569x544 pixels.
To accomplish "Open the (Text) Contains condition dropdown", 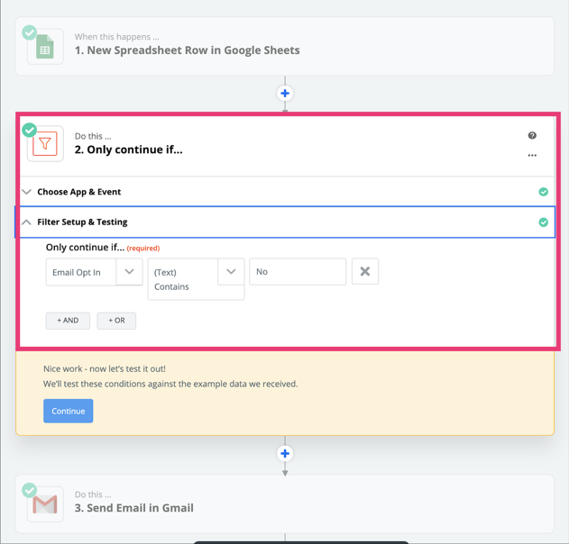I will click(x=231, y=271).
